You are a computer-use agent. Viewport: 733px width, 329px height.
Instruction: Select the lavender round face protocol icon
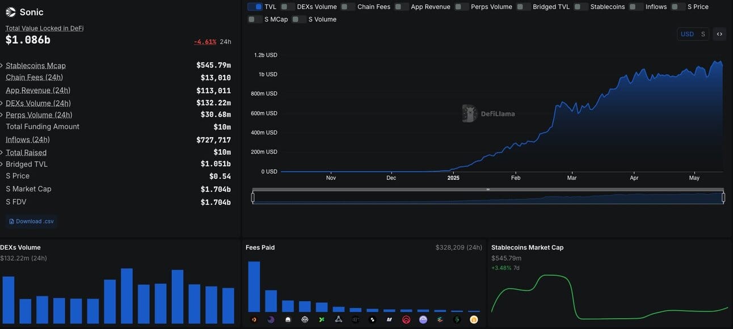(x=423, y=320)
